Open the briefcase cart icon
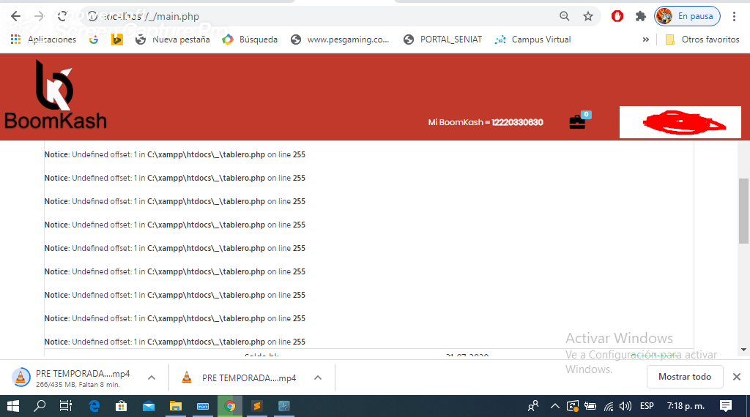This screenshot has width=750, height=417. [x=577, y=121]
